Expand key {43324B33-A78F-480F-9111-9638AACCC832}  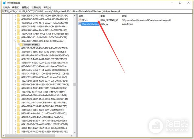pyautogui.click(x=15, y=88)
